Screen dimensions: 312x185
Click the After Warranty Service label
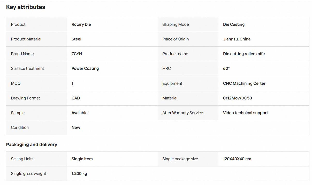coord(182,113)
